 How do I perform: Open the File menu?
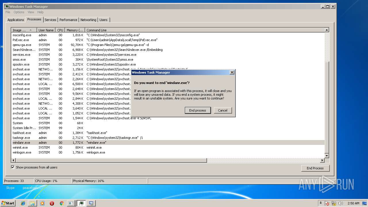coord(8,12)
